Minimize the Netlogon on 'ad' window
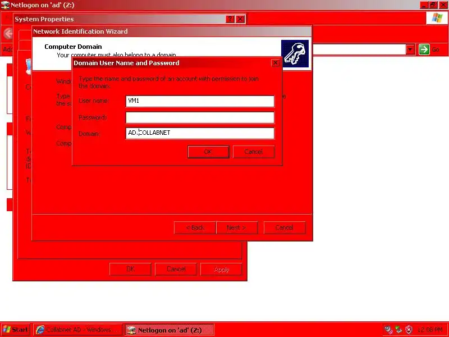 click(x=424, y=5)
